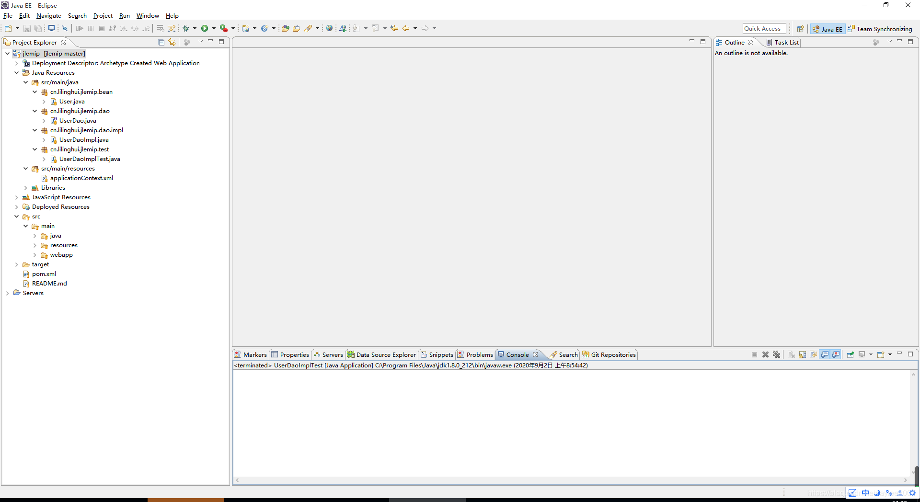This screenshot has height=502, width=920.
Task: Open the Debug launch icon
Action: point(185,28)
